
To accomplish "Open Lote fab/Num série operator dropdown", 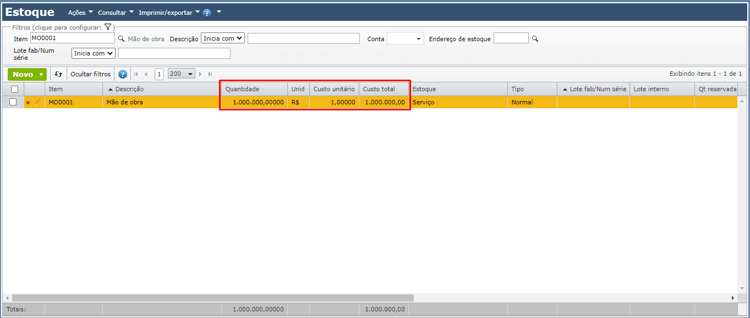I will 94,53.
